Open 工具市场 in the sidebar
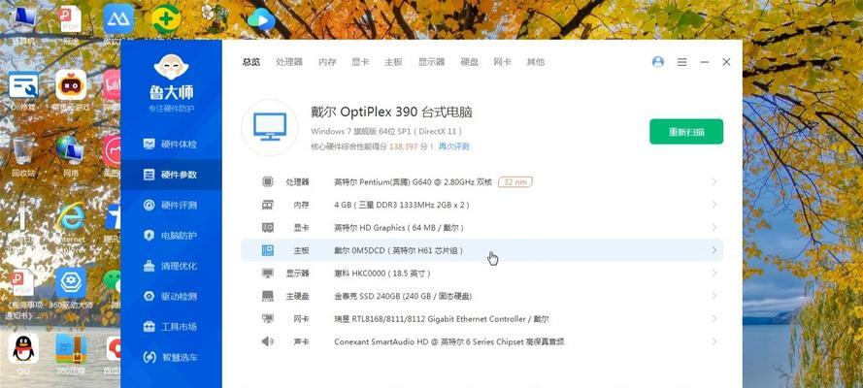Screen dimensions: 863x388 pyautogui.click(x=171, y=327)
